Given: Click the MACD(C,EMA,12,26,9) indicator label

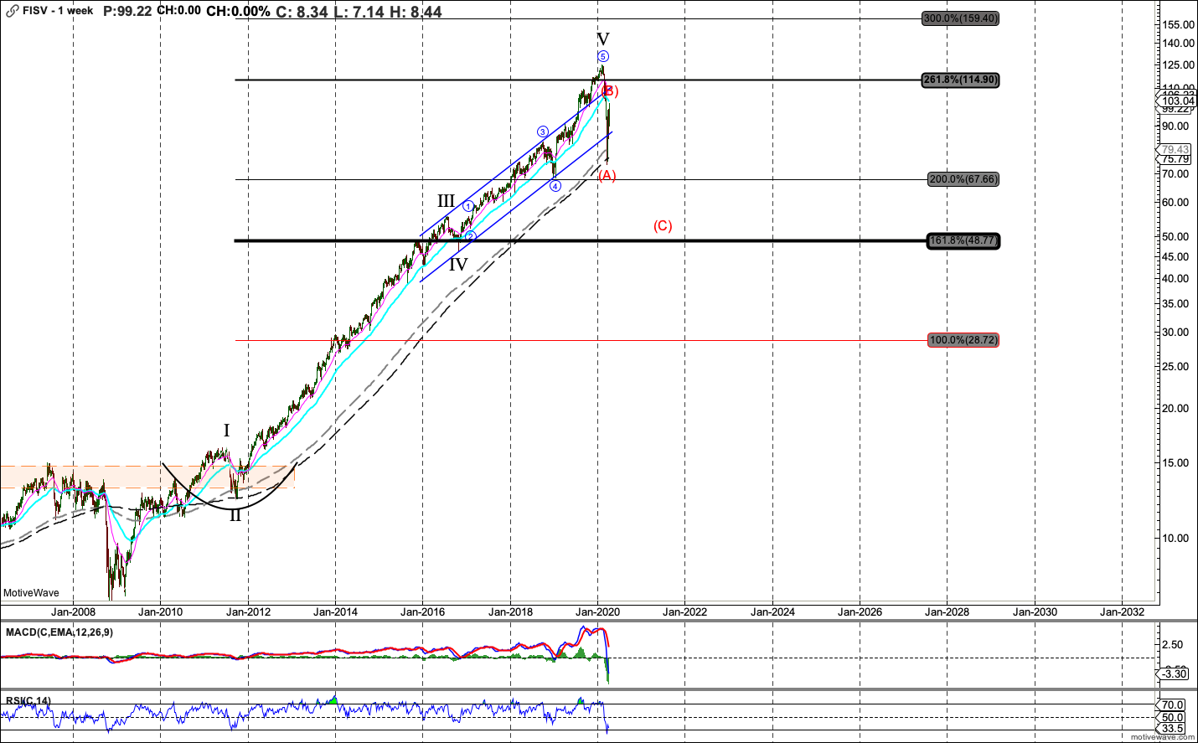Looking at the screenshot, I should [59, 632].
